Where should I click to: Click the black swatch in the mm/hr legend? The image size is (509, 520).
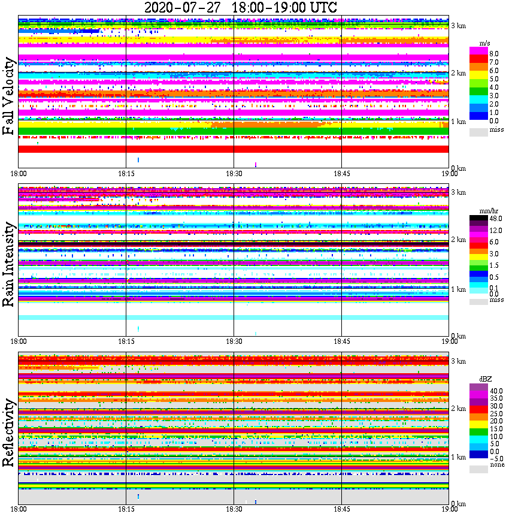coord(478,218)
